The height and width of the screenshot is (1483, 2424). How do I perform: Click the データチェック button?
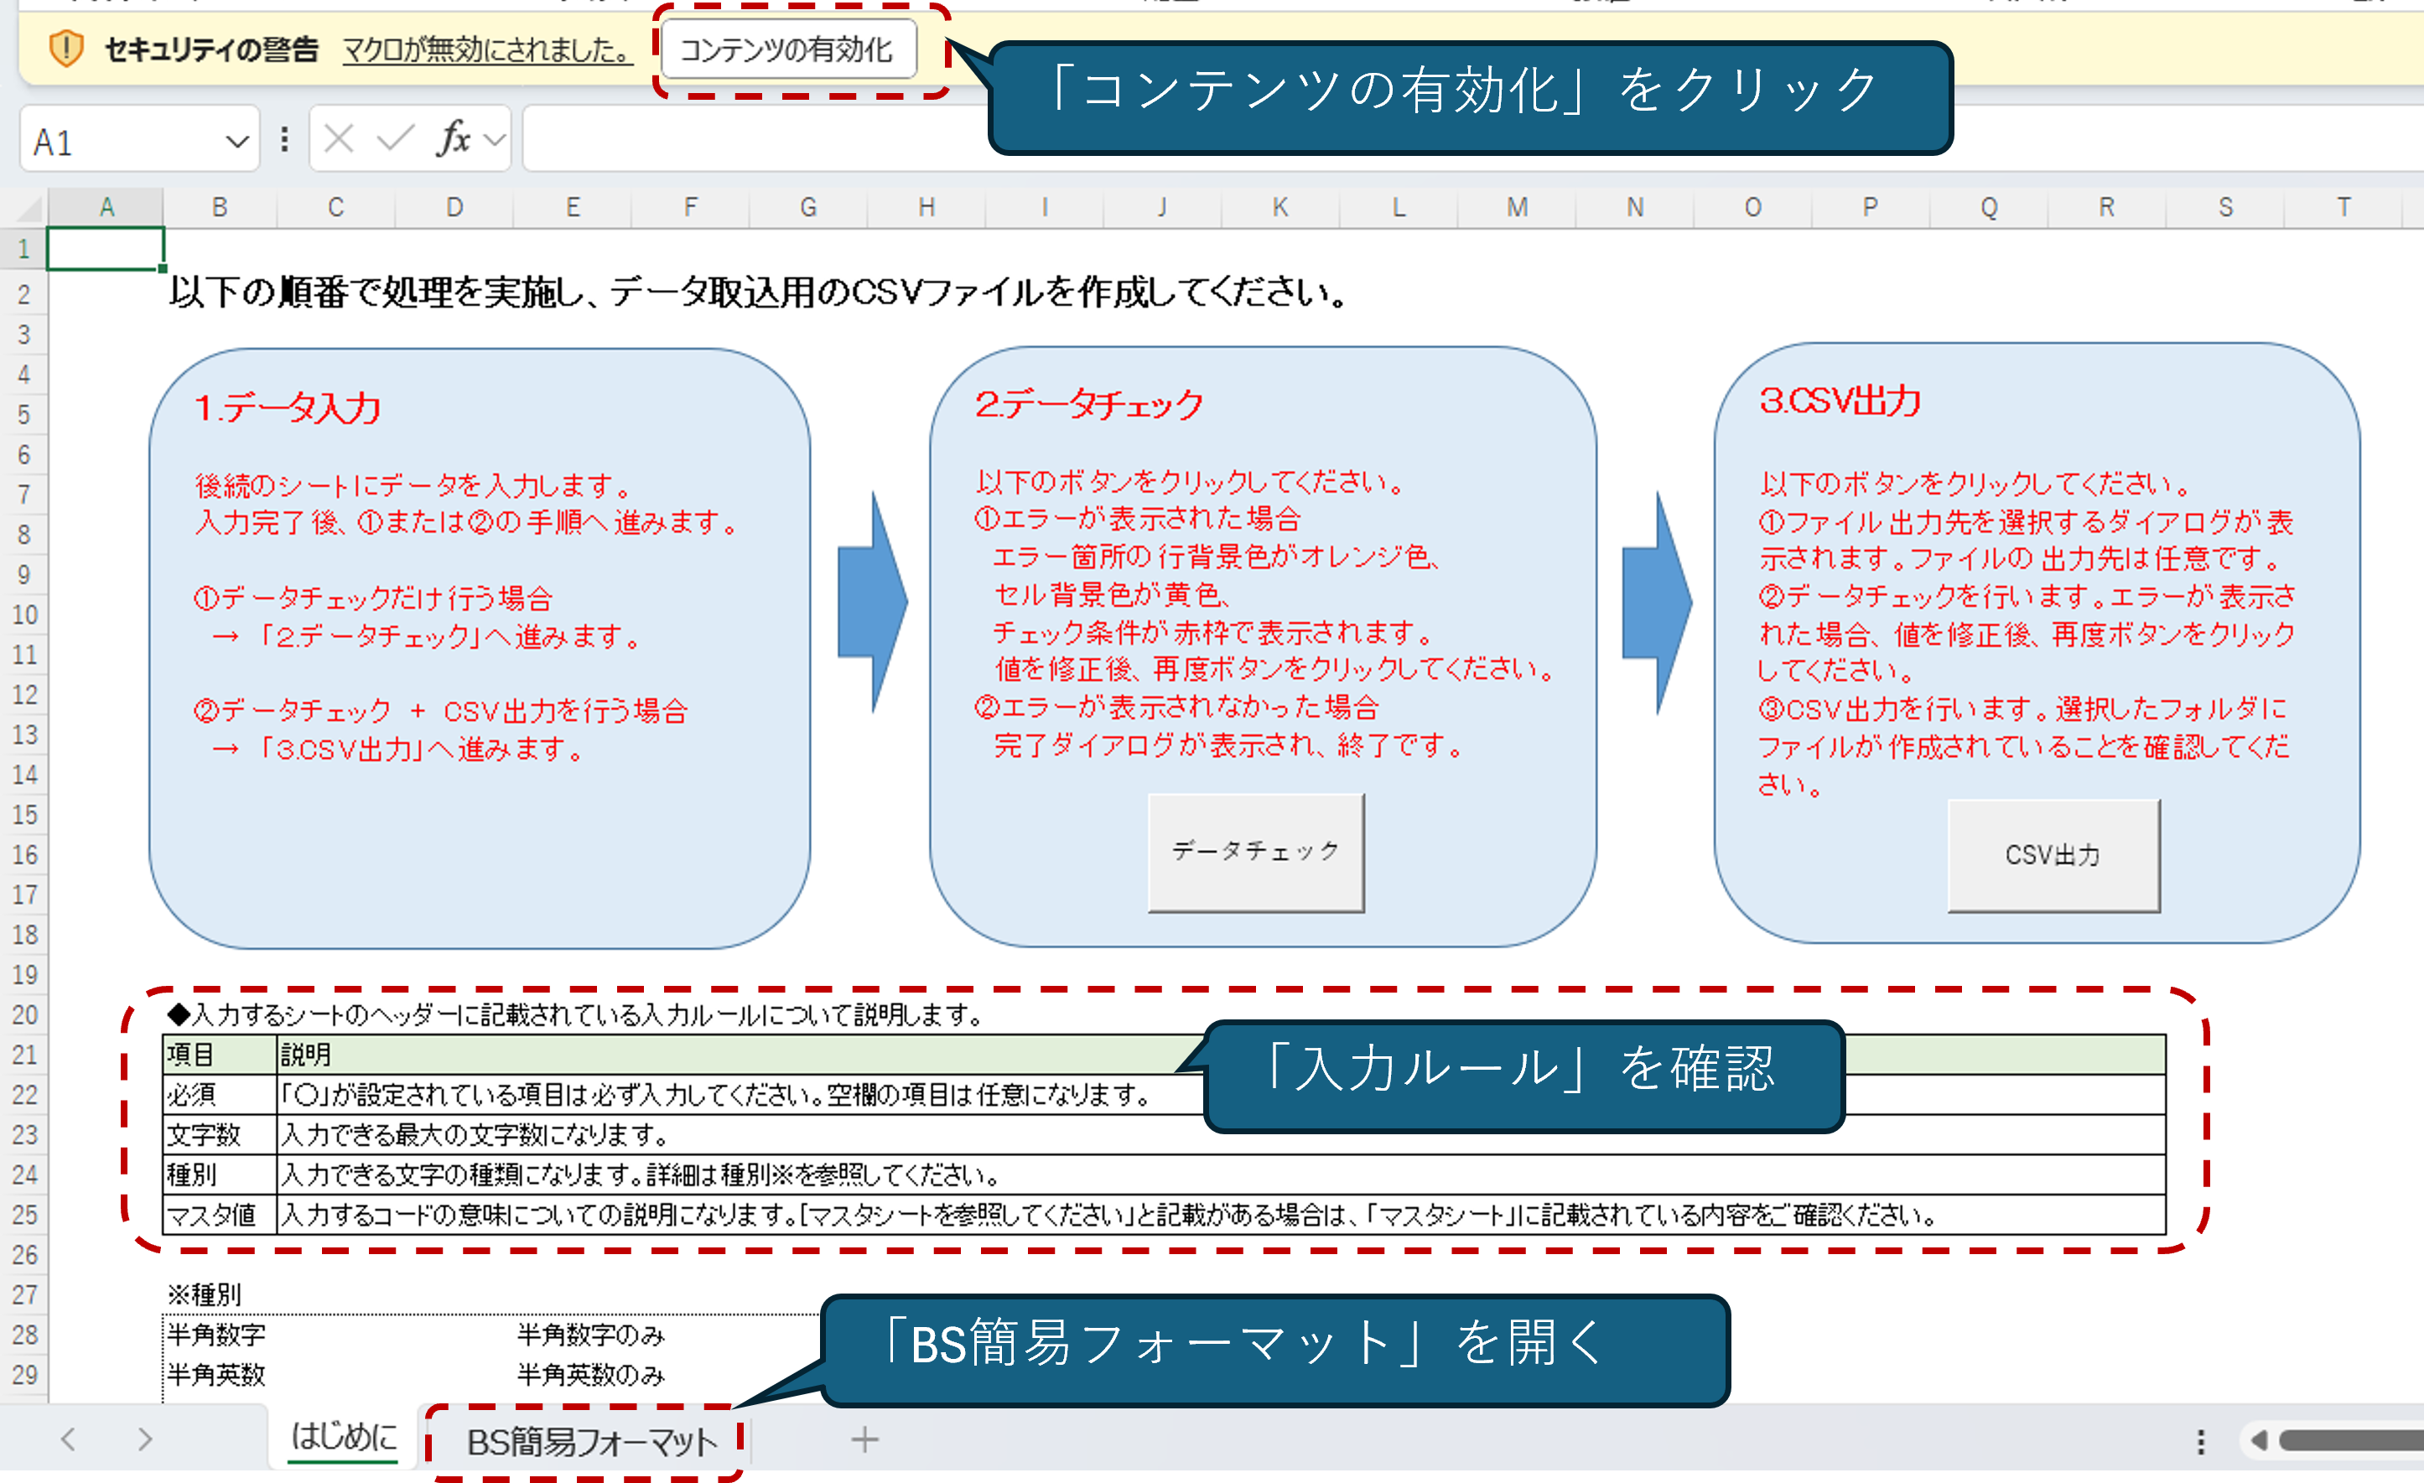click(1256, 852)
